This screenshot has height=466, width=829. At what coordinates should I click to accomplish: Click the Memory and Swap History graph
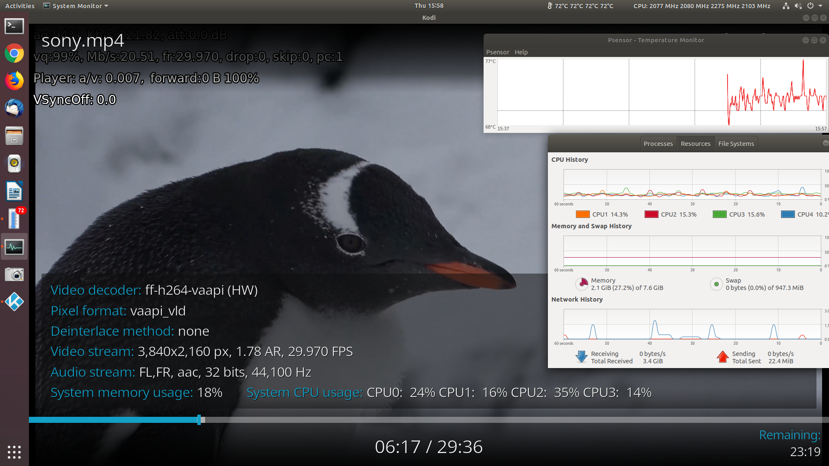pyautogui.click(x=692, y=251)
